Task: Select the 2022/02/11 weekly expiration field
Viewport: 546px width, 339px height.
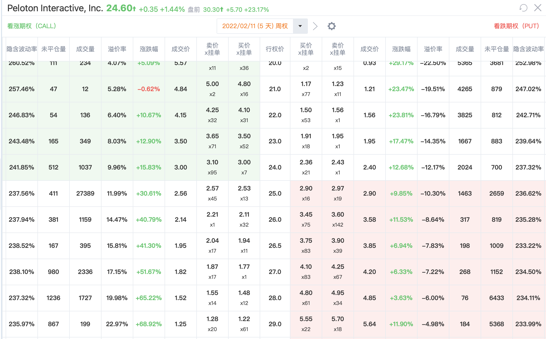Action: 255,26
